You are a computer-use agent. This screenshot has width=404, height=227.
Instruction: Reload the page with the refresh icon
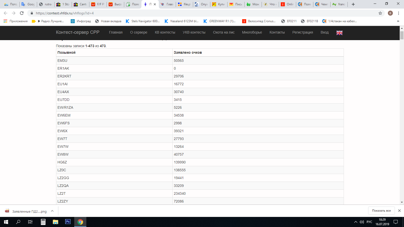pos(22,13)
